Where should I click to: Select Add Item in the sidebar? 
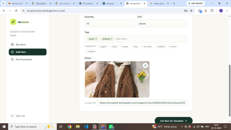click(28, 52)
